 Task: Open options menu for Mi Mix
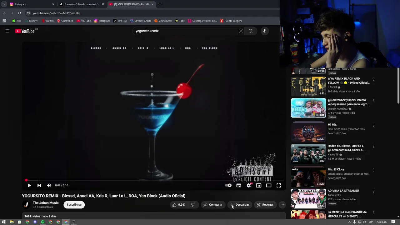click(x=373, y=125)
